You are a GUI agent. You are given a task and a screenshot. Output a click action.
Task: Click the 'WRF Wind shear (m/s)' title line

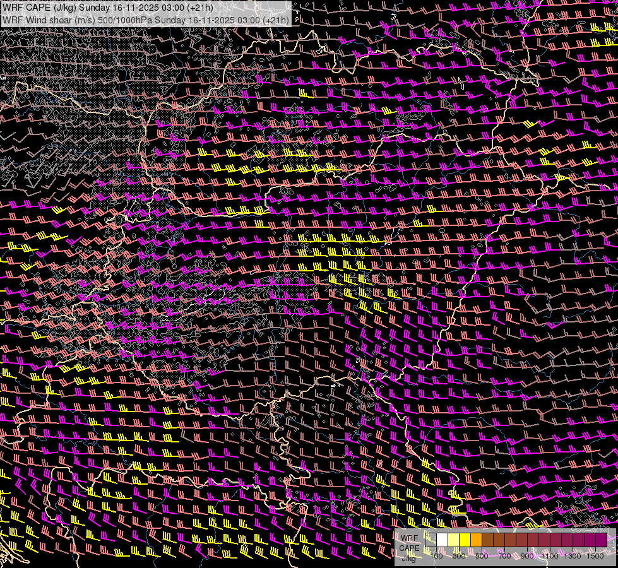point(145,20)
